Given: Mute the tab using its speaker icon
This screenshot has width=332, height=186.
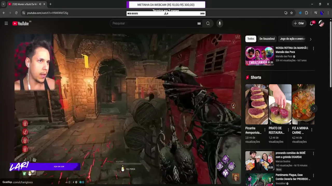Looking at the screenshot, I should point(40,4).
